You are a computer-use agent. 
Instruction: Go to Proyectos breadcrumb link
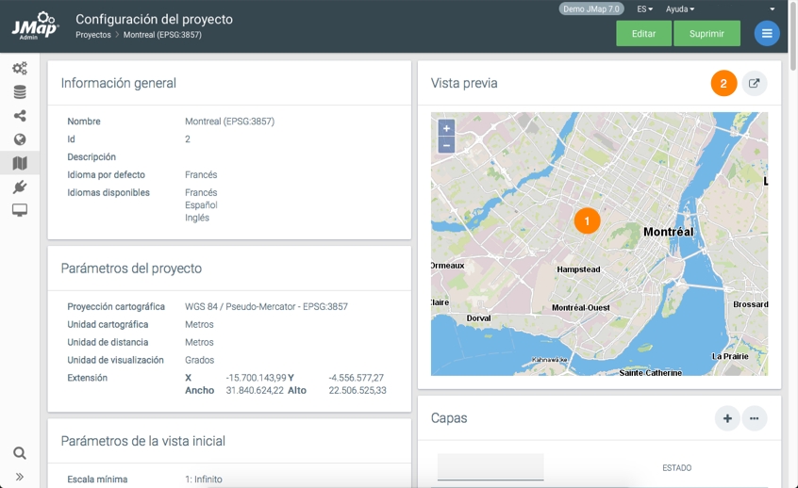pos(92,35)
